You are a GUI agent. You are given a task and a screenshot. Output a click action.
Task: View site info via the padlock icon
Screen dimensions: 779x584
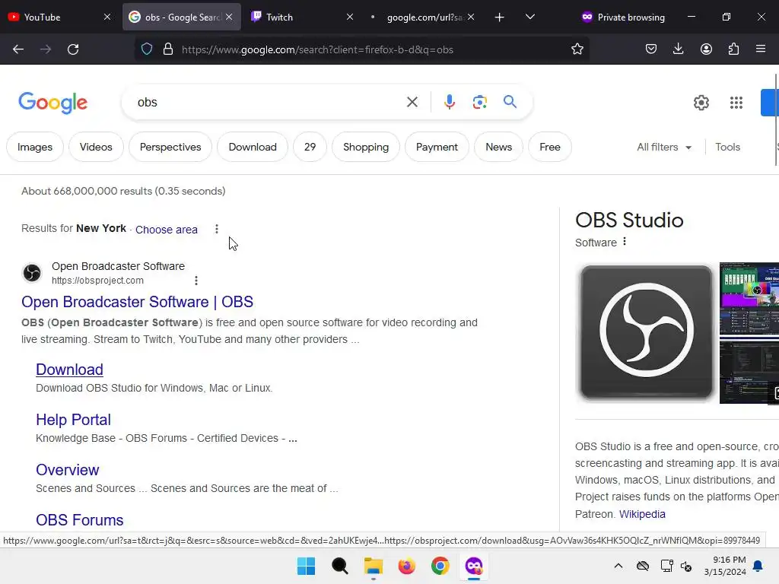click(168, 49)
